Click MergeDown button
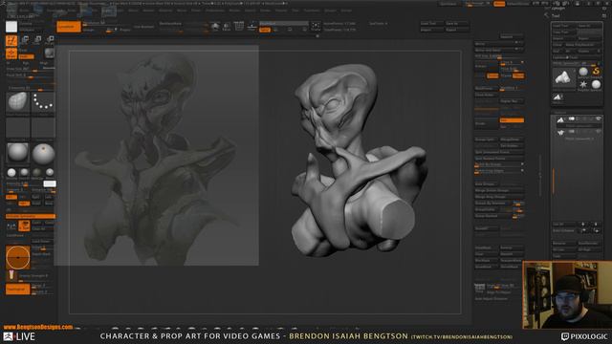The height and width of the screenshot is (344, 612). point(512,140)
